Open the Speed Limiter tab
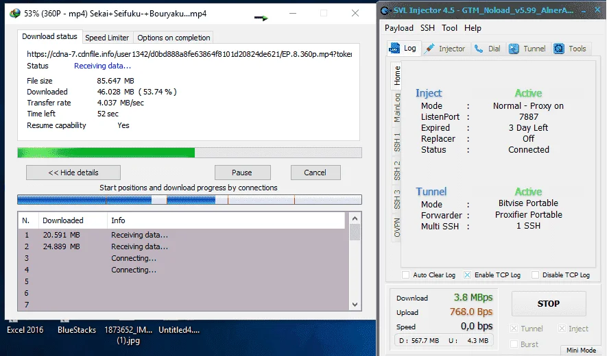 [x=107, y=38]
